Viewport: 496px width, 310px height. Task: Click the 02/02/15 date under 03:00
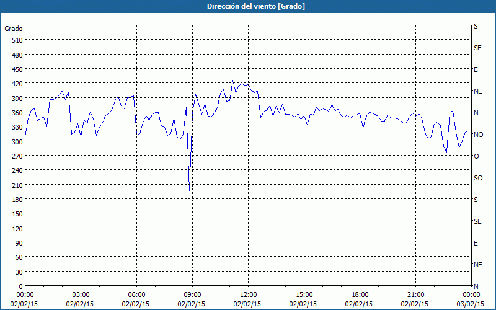[80, 304]
